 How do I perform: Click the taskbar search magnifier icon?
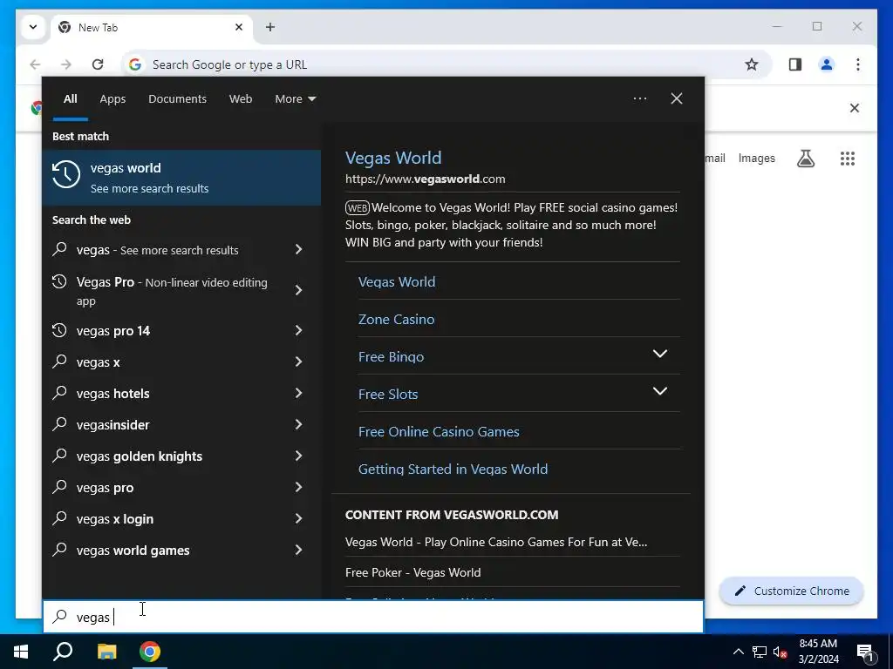(x=63, y=652)
